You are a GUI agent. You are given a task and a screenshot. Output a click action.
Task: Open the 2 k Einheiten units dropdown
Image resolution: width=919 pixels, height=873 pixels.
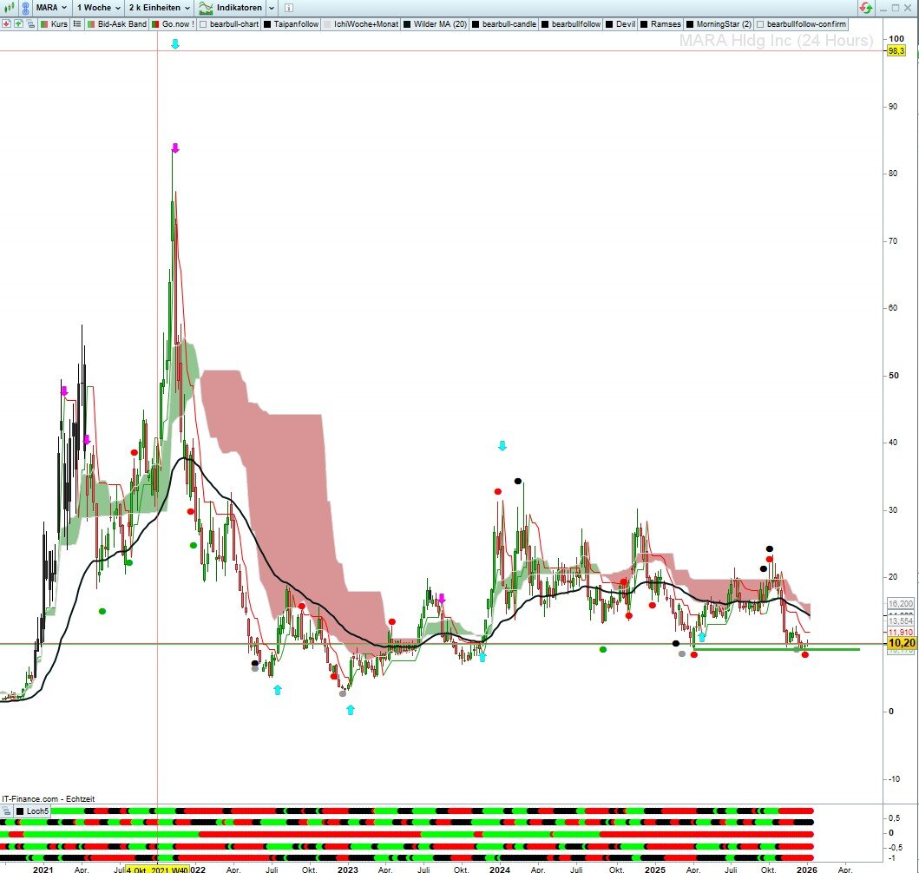159,8
